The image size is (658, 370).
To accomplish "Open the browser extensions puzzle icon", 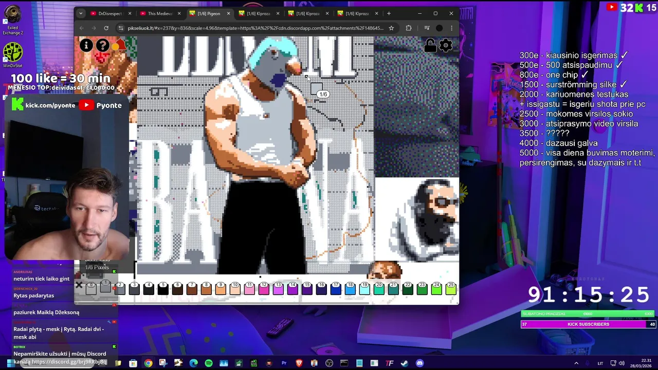I will coord(409,28).
